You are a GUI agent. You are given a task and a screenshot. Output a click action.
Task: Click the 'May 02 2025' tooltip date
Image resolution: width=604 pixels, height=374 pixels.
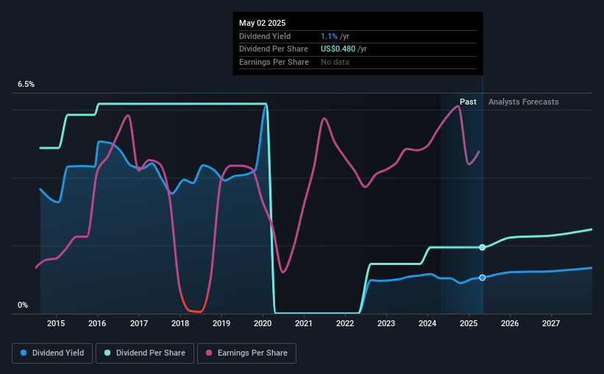263,23
